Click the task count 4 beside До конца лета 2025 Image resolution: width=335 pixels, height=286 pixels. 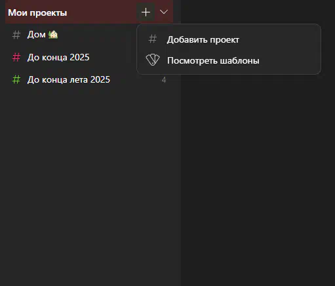click(x=164, y=80)
